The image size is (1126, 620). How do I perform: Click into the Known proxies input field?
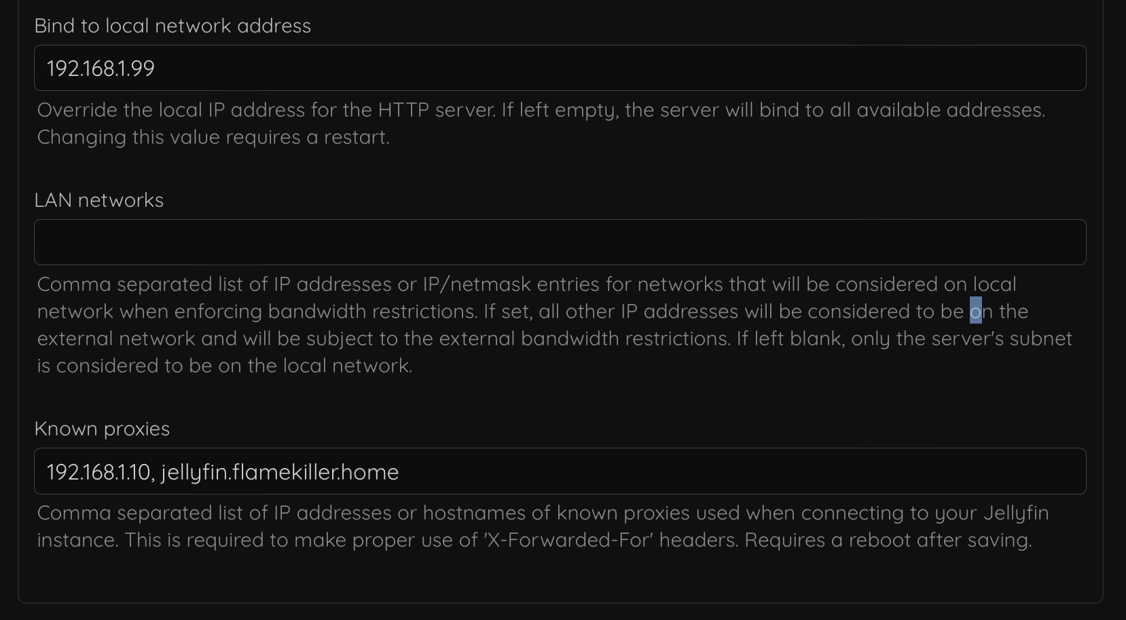679,471
